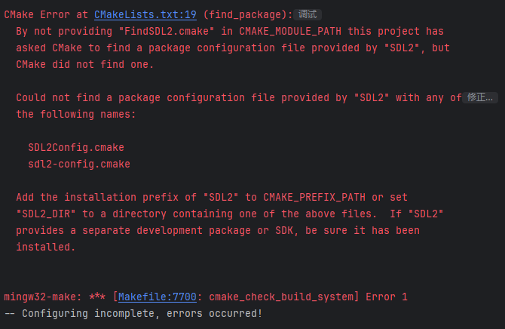This screenshot has width=505, height=329.
Task: Click the "FindSDL2.cmake" text
Action: click(x=167, y=31)
